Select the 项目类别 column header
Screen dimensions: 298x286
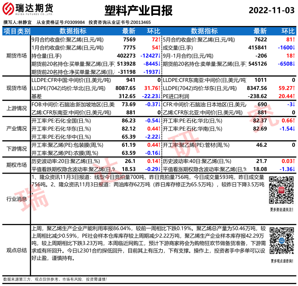(x=16, y=31)
